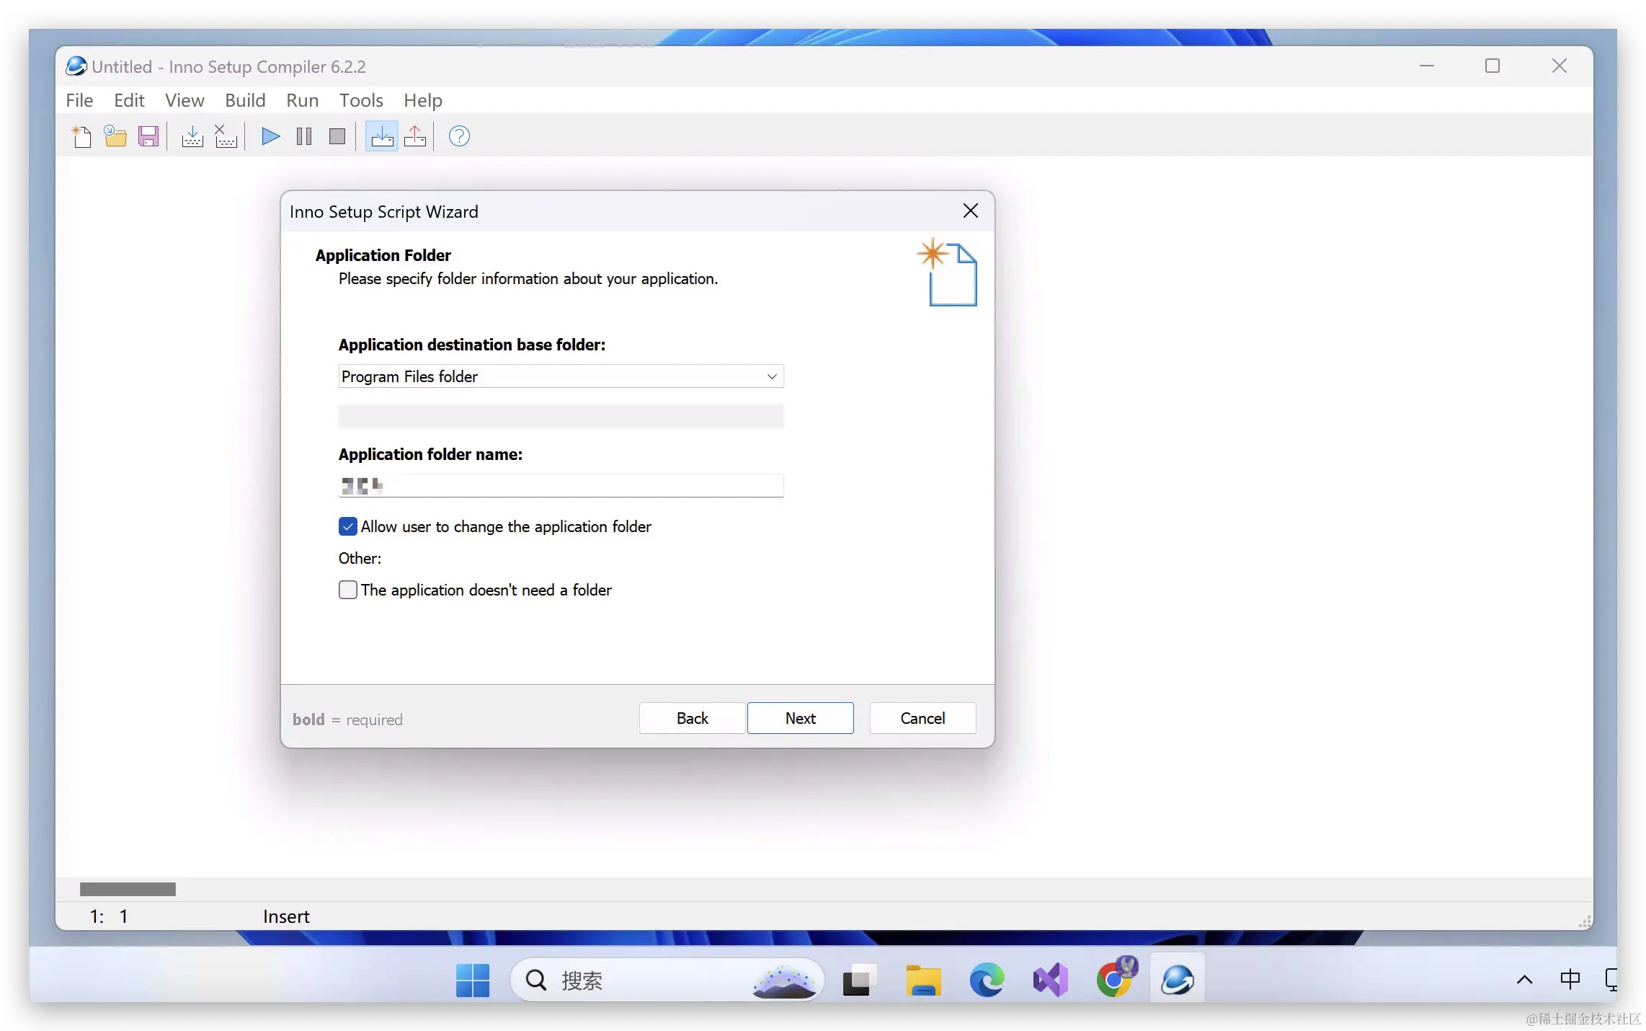Show hidden system tray icons chevron

[1524, 980]
